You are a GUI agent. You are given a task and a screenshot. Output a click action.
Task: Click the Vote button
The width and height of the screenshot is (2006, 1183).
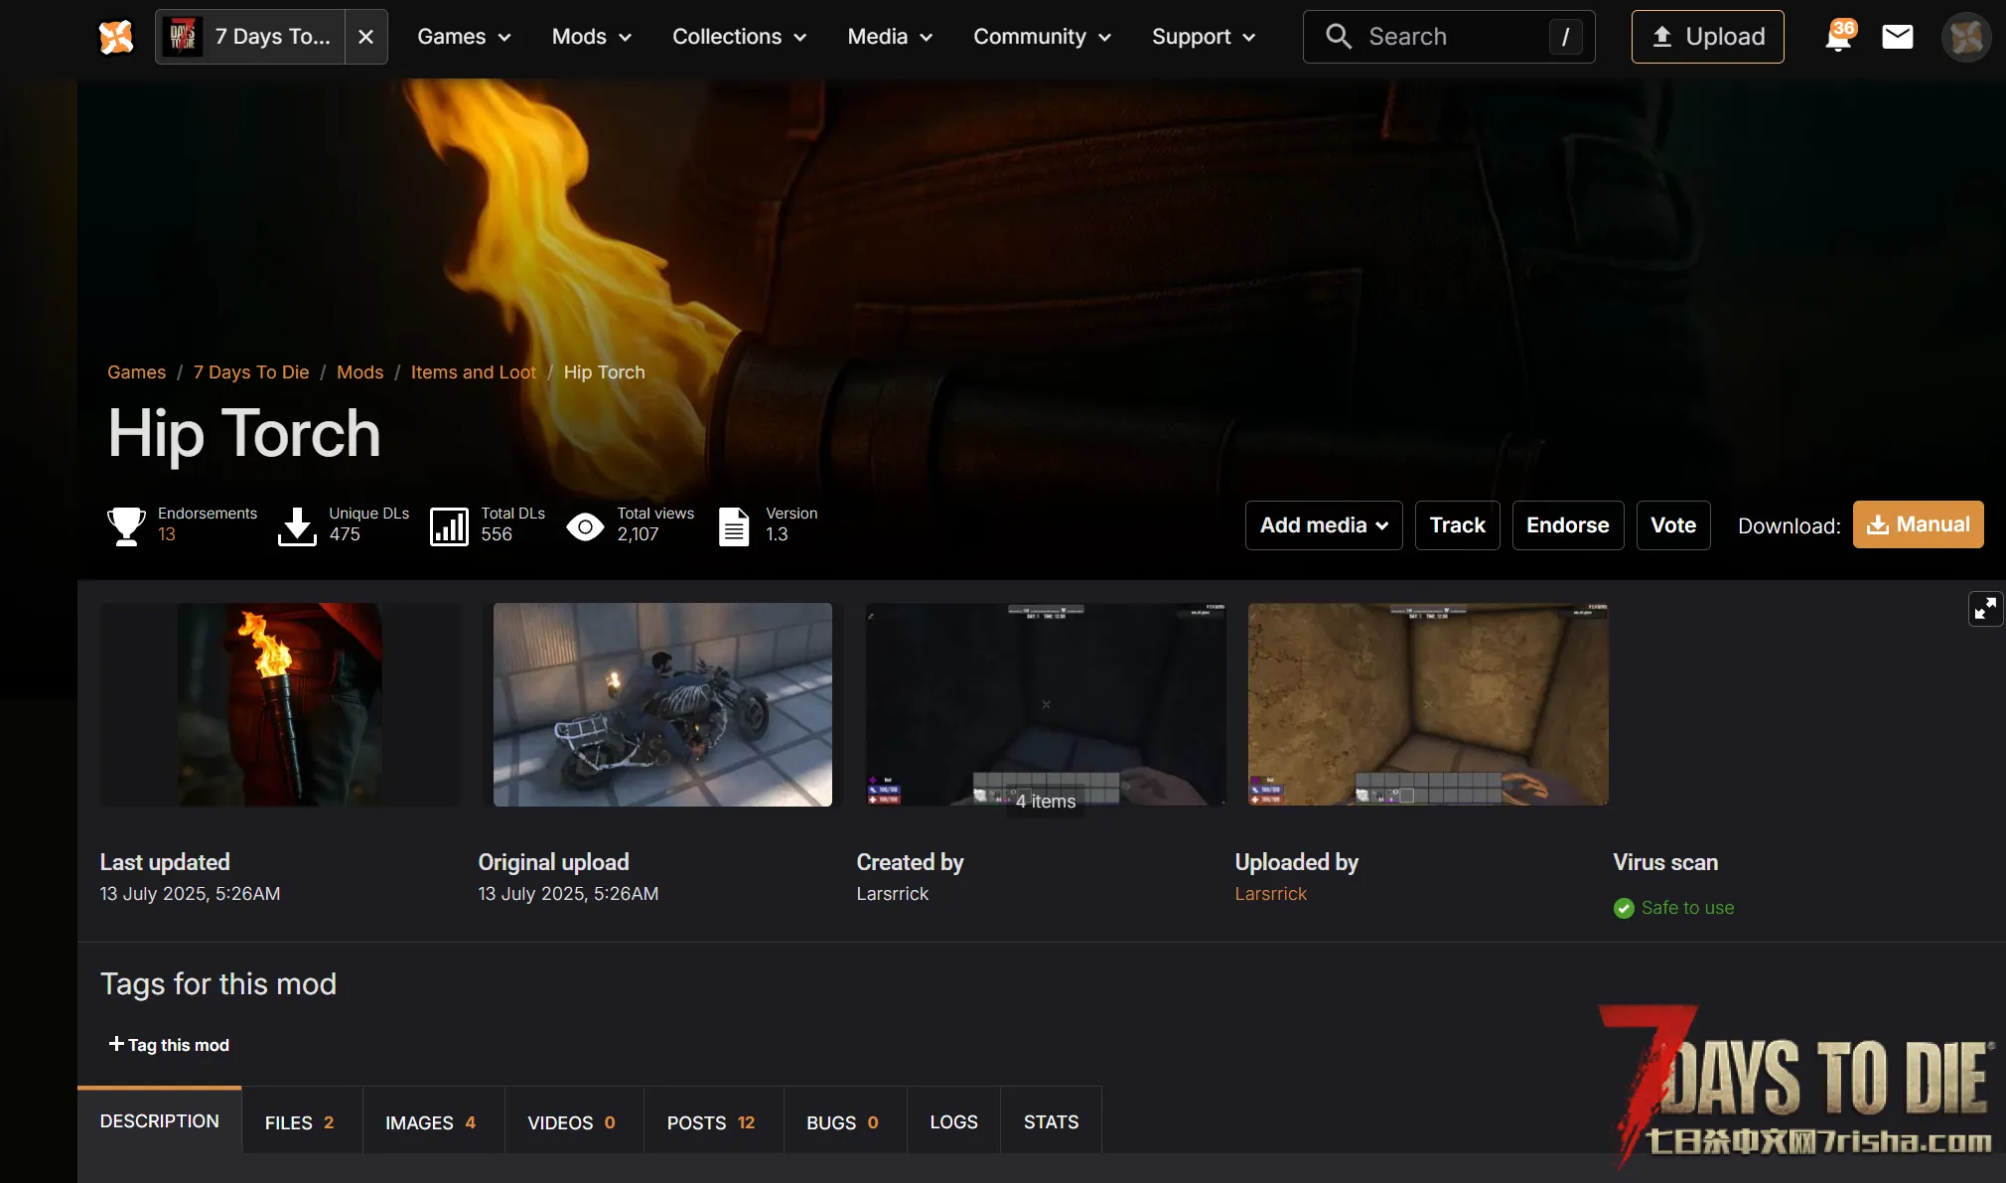(x=1672, y=525)
